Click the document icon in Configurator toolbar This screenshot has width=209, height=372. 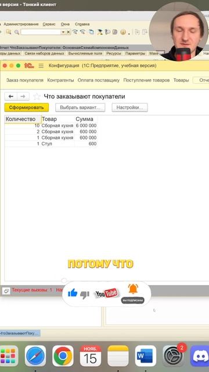[x=115, y=32]
